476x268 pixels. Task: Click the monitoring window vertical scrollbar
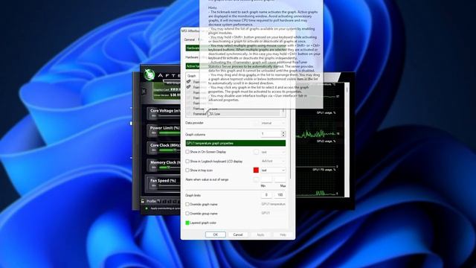click(347, 140)
